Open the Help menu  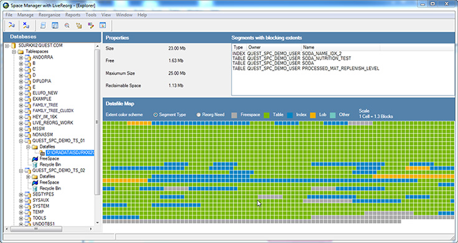[x=143, y=15]
